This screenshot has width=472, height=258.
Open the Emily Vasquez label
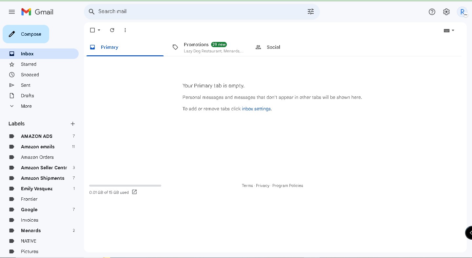pyautogui.click(x=39, y=189)
